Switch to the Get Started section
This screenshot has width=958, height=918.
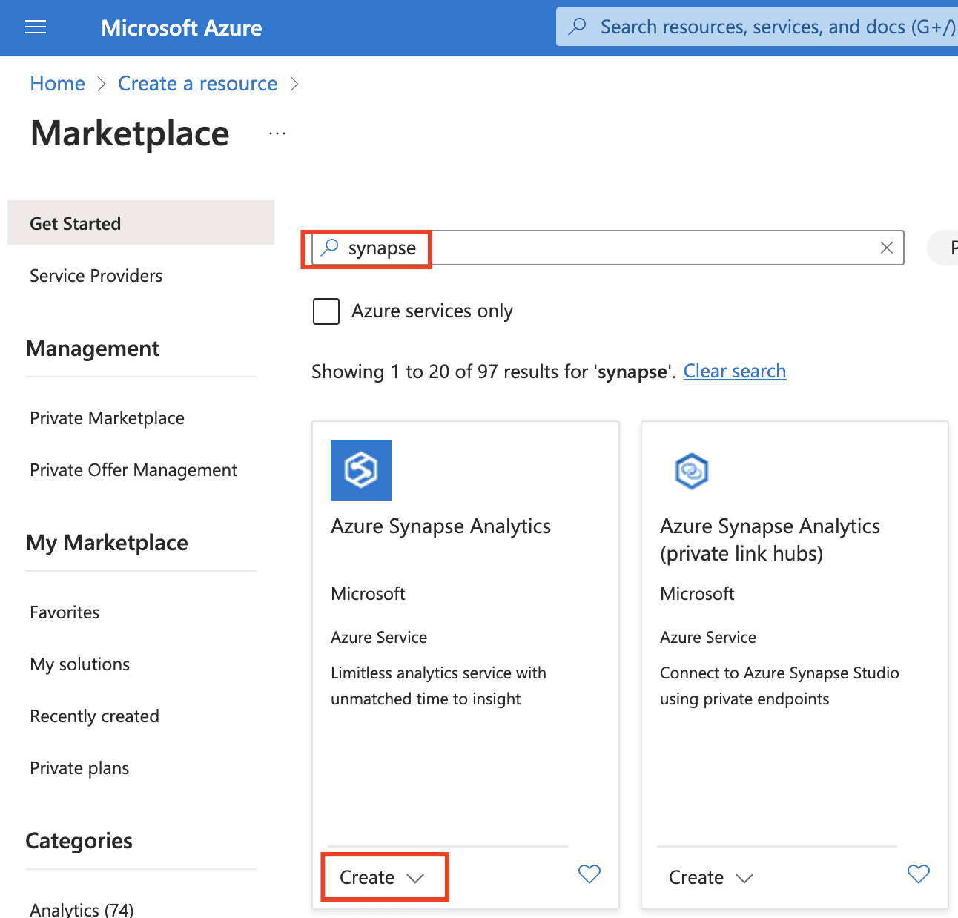75,223
